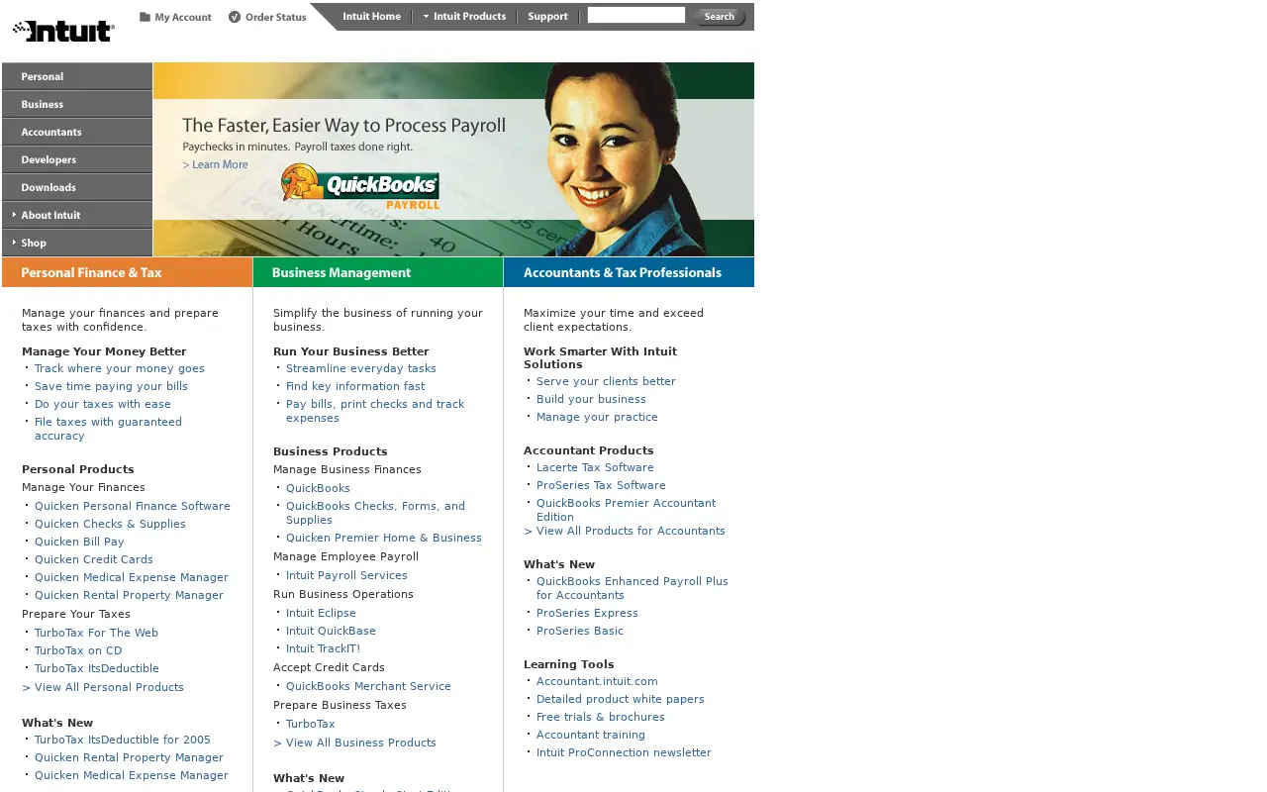Viewport: 1267px width, 792px height.
Task: Focus the search text field
Action: point(635,15)
